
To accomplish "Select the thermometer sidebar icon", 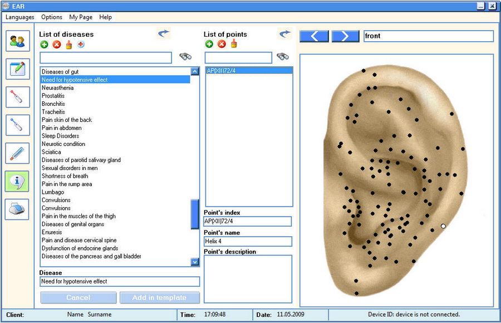I will click(17, 153).
